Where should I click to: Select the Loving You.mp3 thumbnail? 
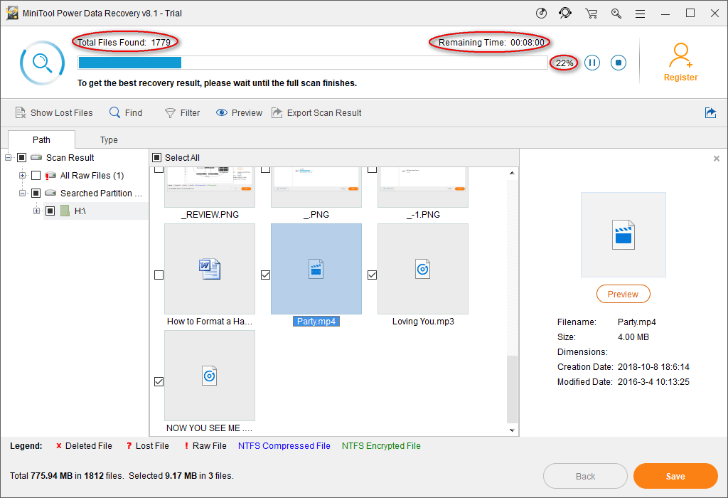coord(423,269)
